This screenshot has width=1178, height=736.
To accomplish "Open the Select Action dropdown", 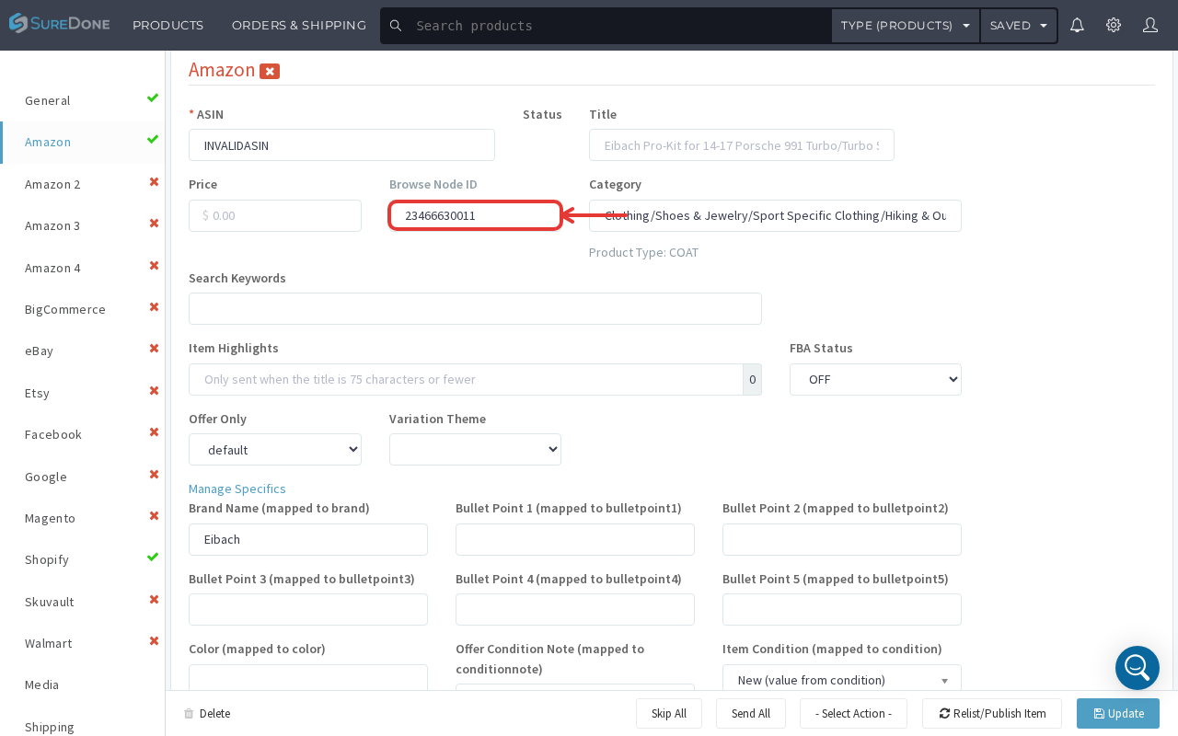I will point(853,714).
